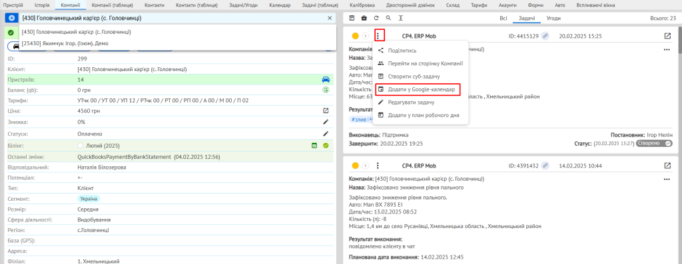Click blue car icon in Пристроїв row
This screenshot has height=264, width=682.
(326, 80)
